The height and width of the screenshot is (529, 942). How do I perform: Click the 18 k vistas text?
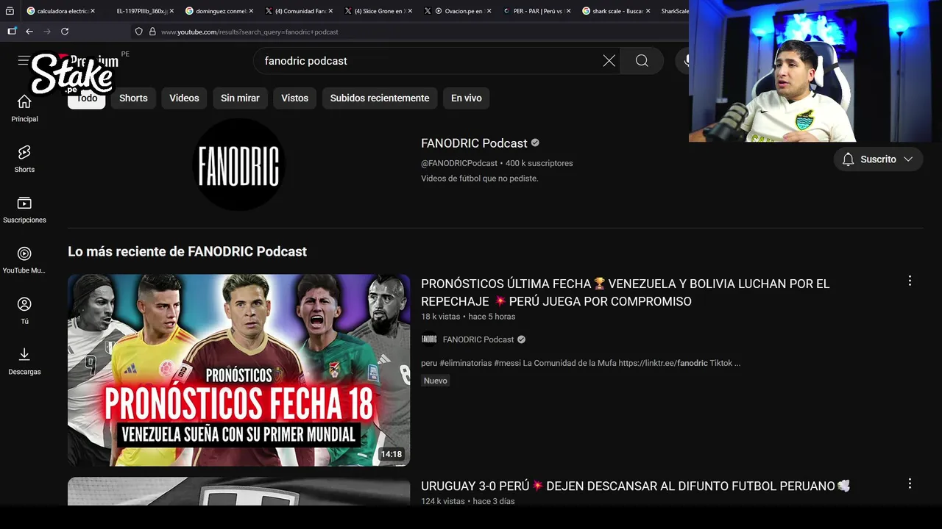point(440,317)
